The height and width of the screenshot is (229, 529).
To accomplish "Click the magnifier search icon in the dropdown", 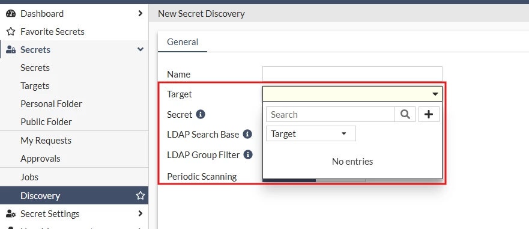I will (x=405, y=114).
